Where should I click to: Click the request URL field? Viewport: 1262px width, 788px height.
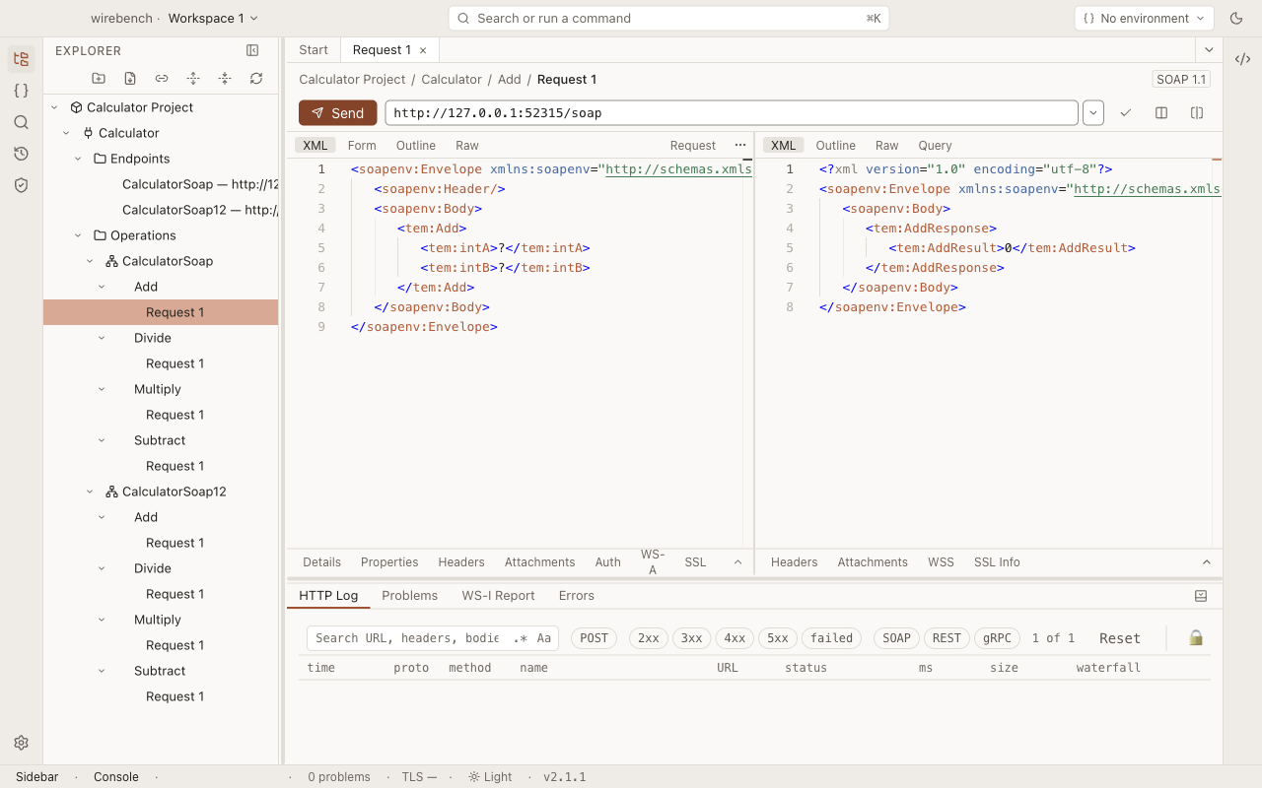[731, 113]
